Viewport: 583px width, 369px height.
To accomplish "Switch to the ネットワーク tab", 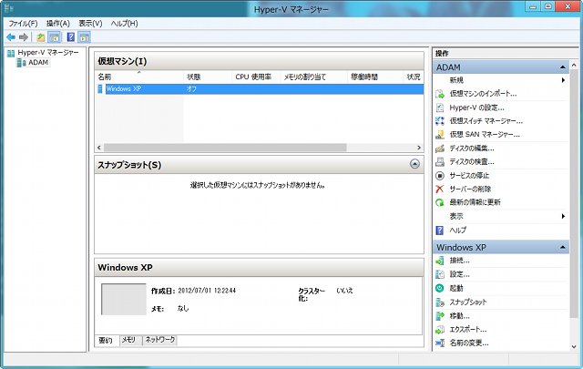I will click(160, 340).
